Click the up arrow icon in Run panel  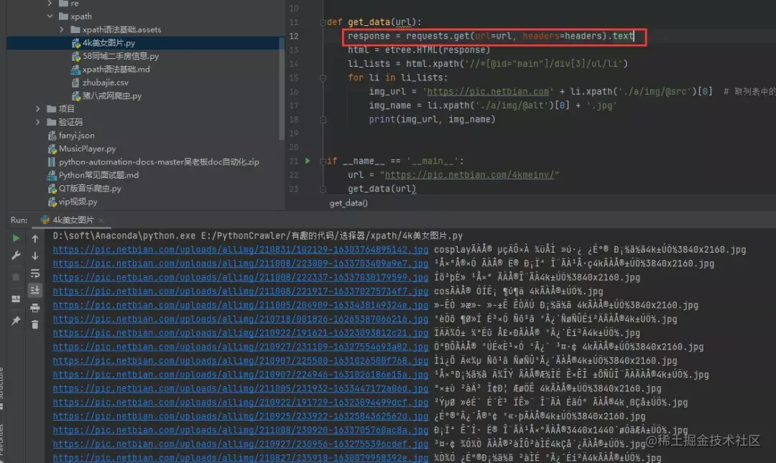[x=35, y=238]
